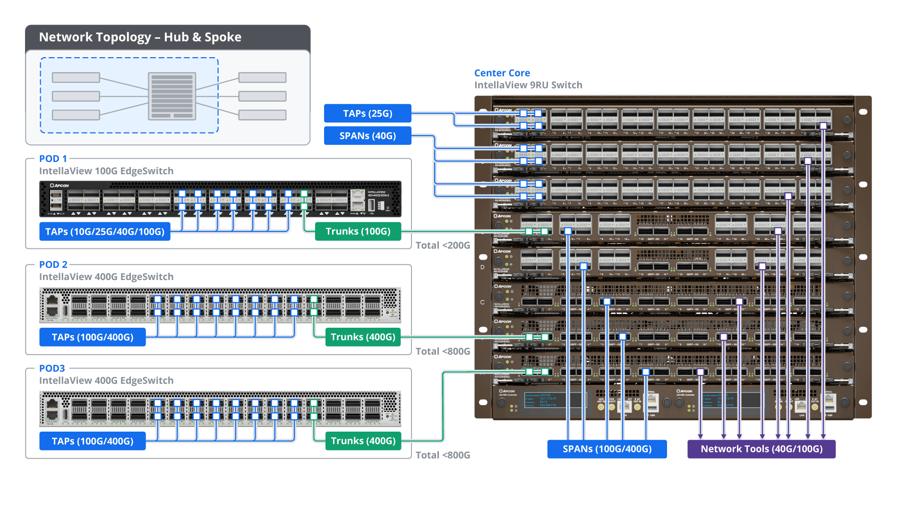Click the TAPs (25G) label
This screenshot has height=510, width=907.
coord(368,113)
